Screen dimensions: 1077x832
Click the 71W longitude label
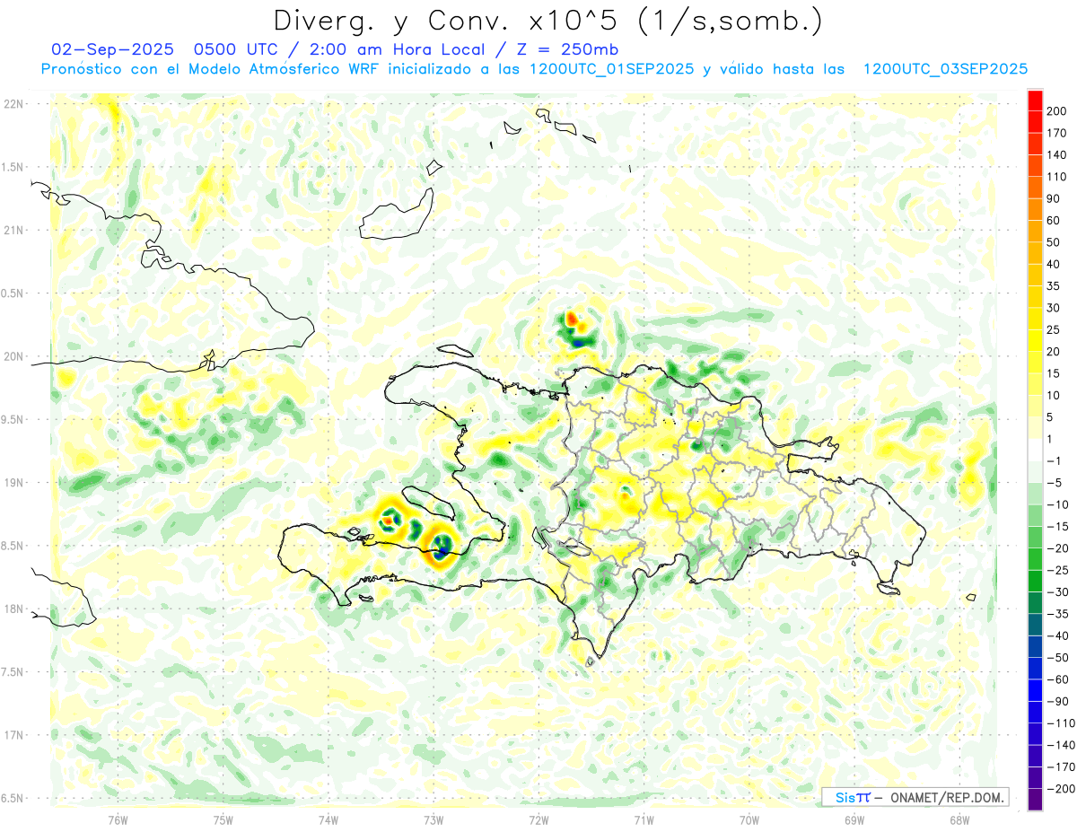click(x=644, y=820)
